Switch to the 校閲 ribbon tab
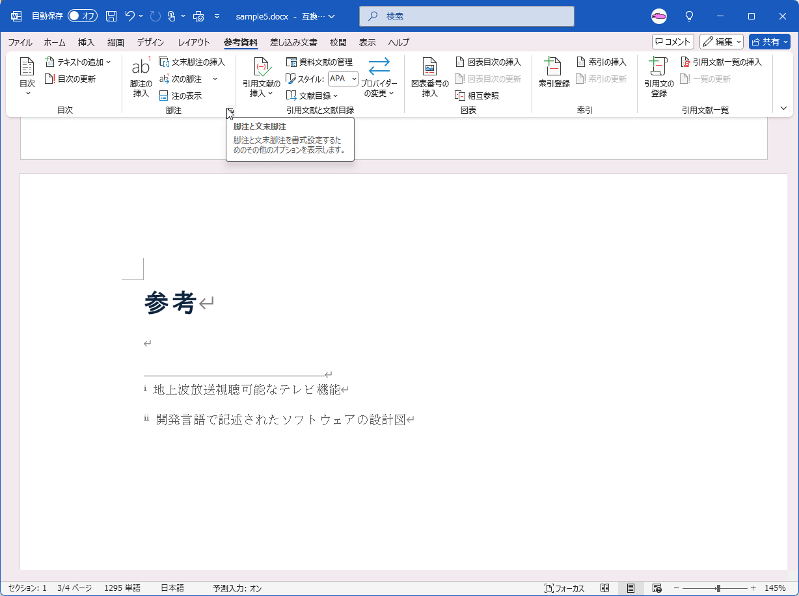 pos(338,42)
